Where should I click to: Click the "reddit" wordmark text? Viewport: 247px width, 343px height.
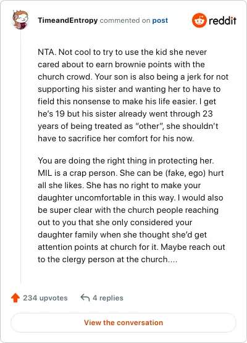tap(222, 20)
